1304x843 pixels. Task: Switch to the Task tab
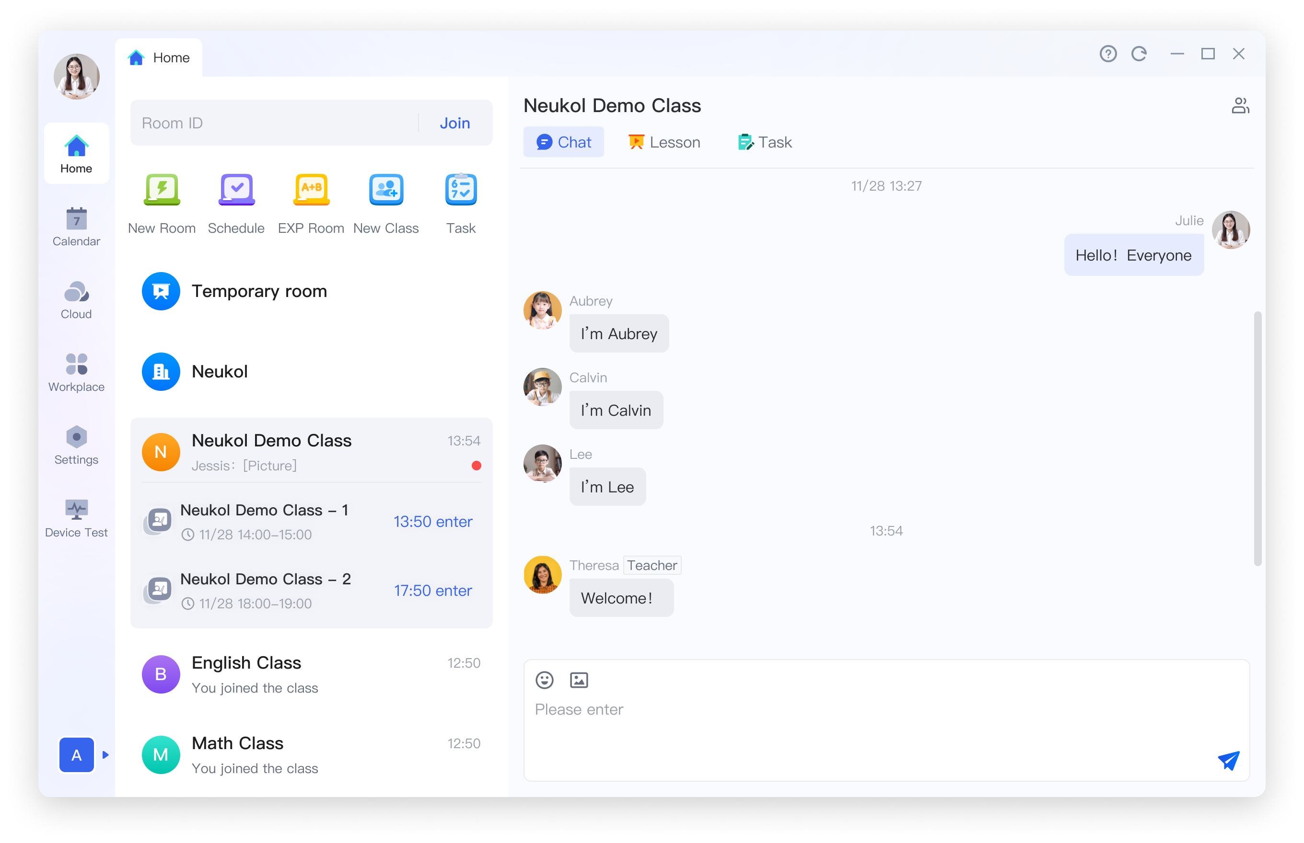click(764, 142)
